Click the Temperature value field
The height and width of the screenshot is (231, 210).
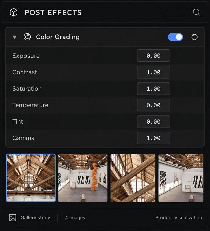coord(153,105)
